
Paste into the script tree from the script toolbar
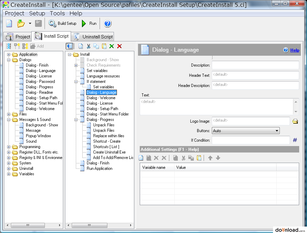[x=104, y=46]
